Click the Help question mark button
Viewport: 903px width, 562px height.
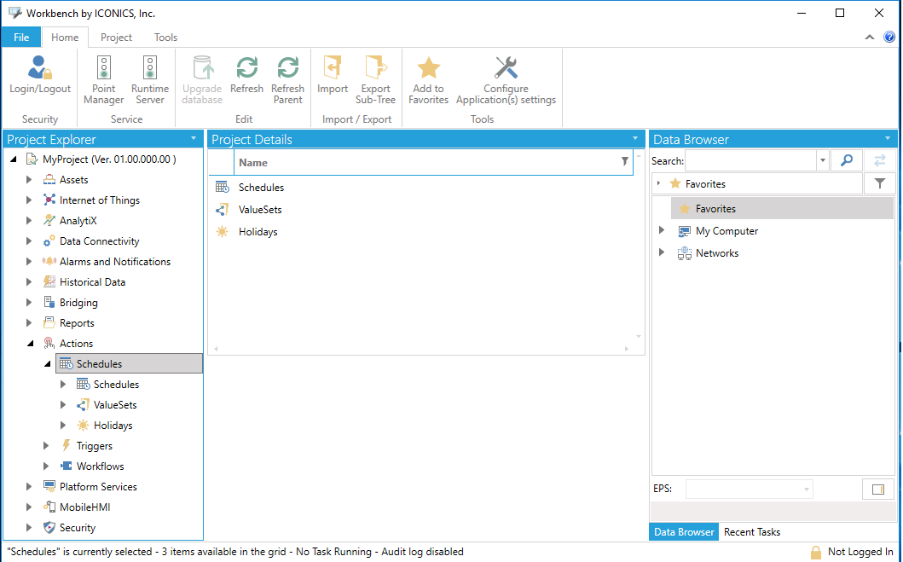coord(889,37)
